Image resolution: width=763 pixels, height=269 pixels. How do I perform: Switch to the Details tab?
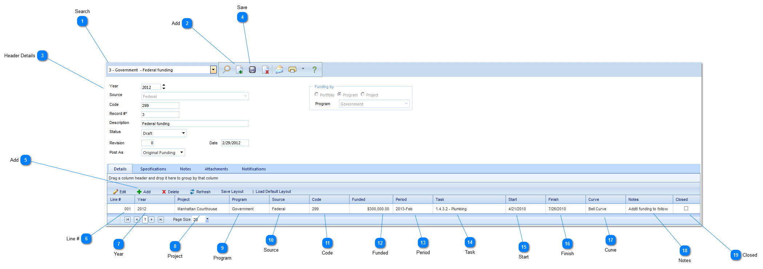click(120, 169)
